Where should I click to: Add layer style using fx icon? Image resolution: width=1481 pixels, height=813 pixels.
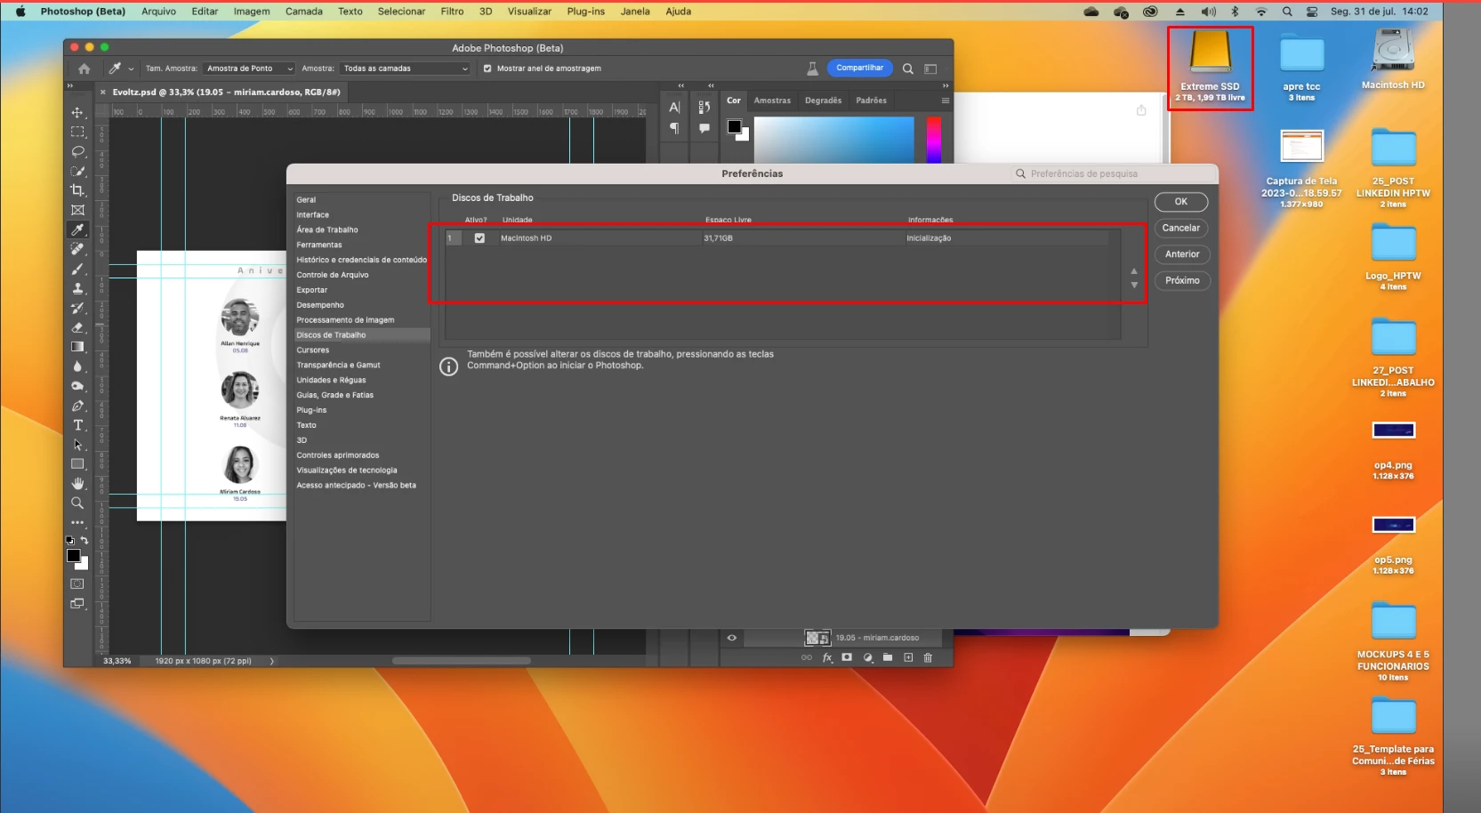827,658
